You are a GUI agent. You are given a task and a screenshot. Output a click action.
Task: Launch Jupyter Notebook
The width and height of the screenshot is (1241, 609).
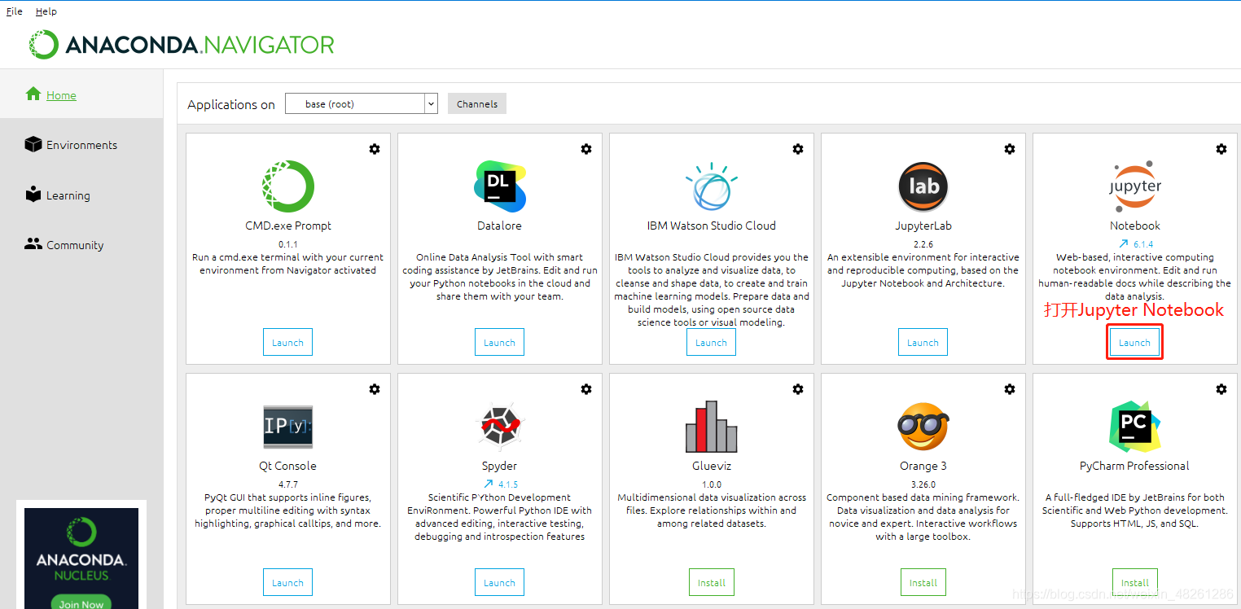(x=1134, y=343)
